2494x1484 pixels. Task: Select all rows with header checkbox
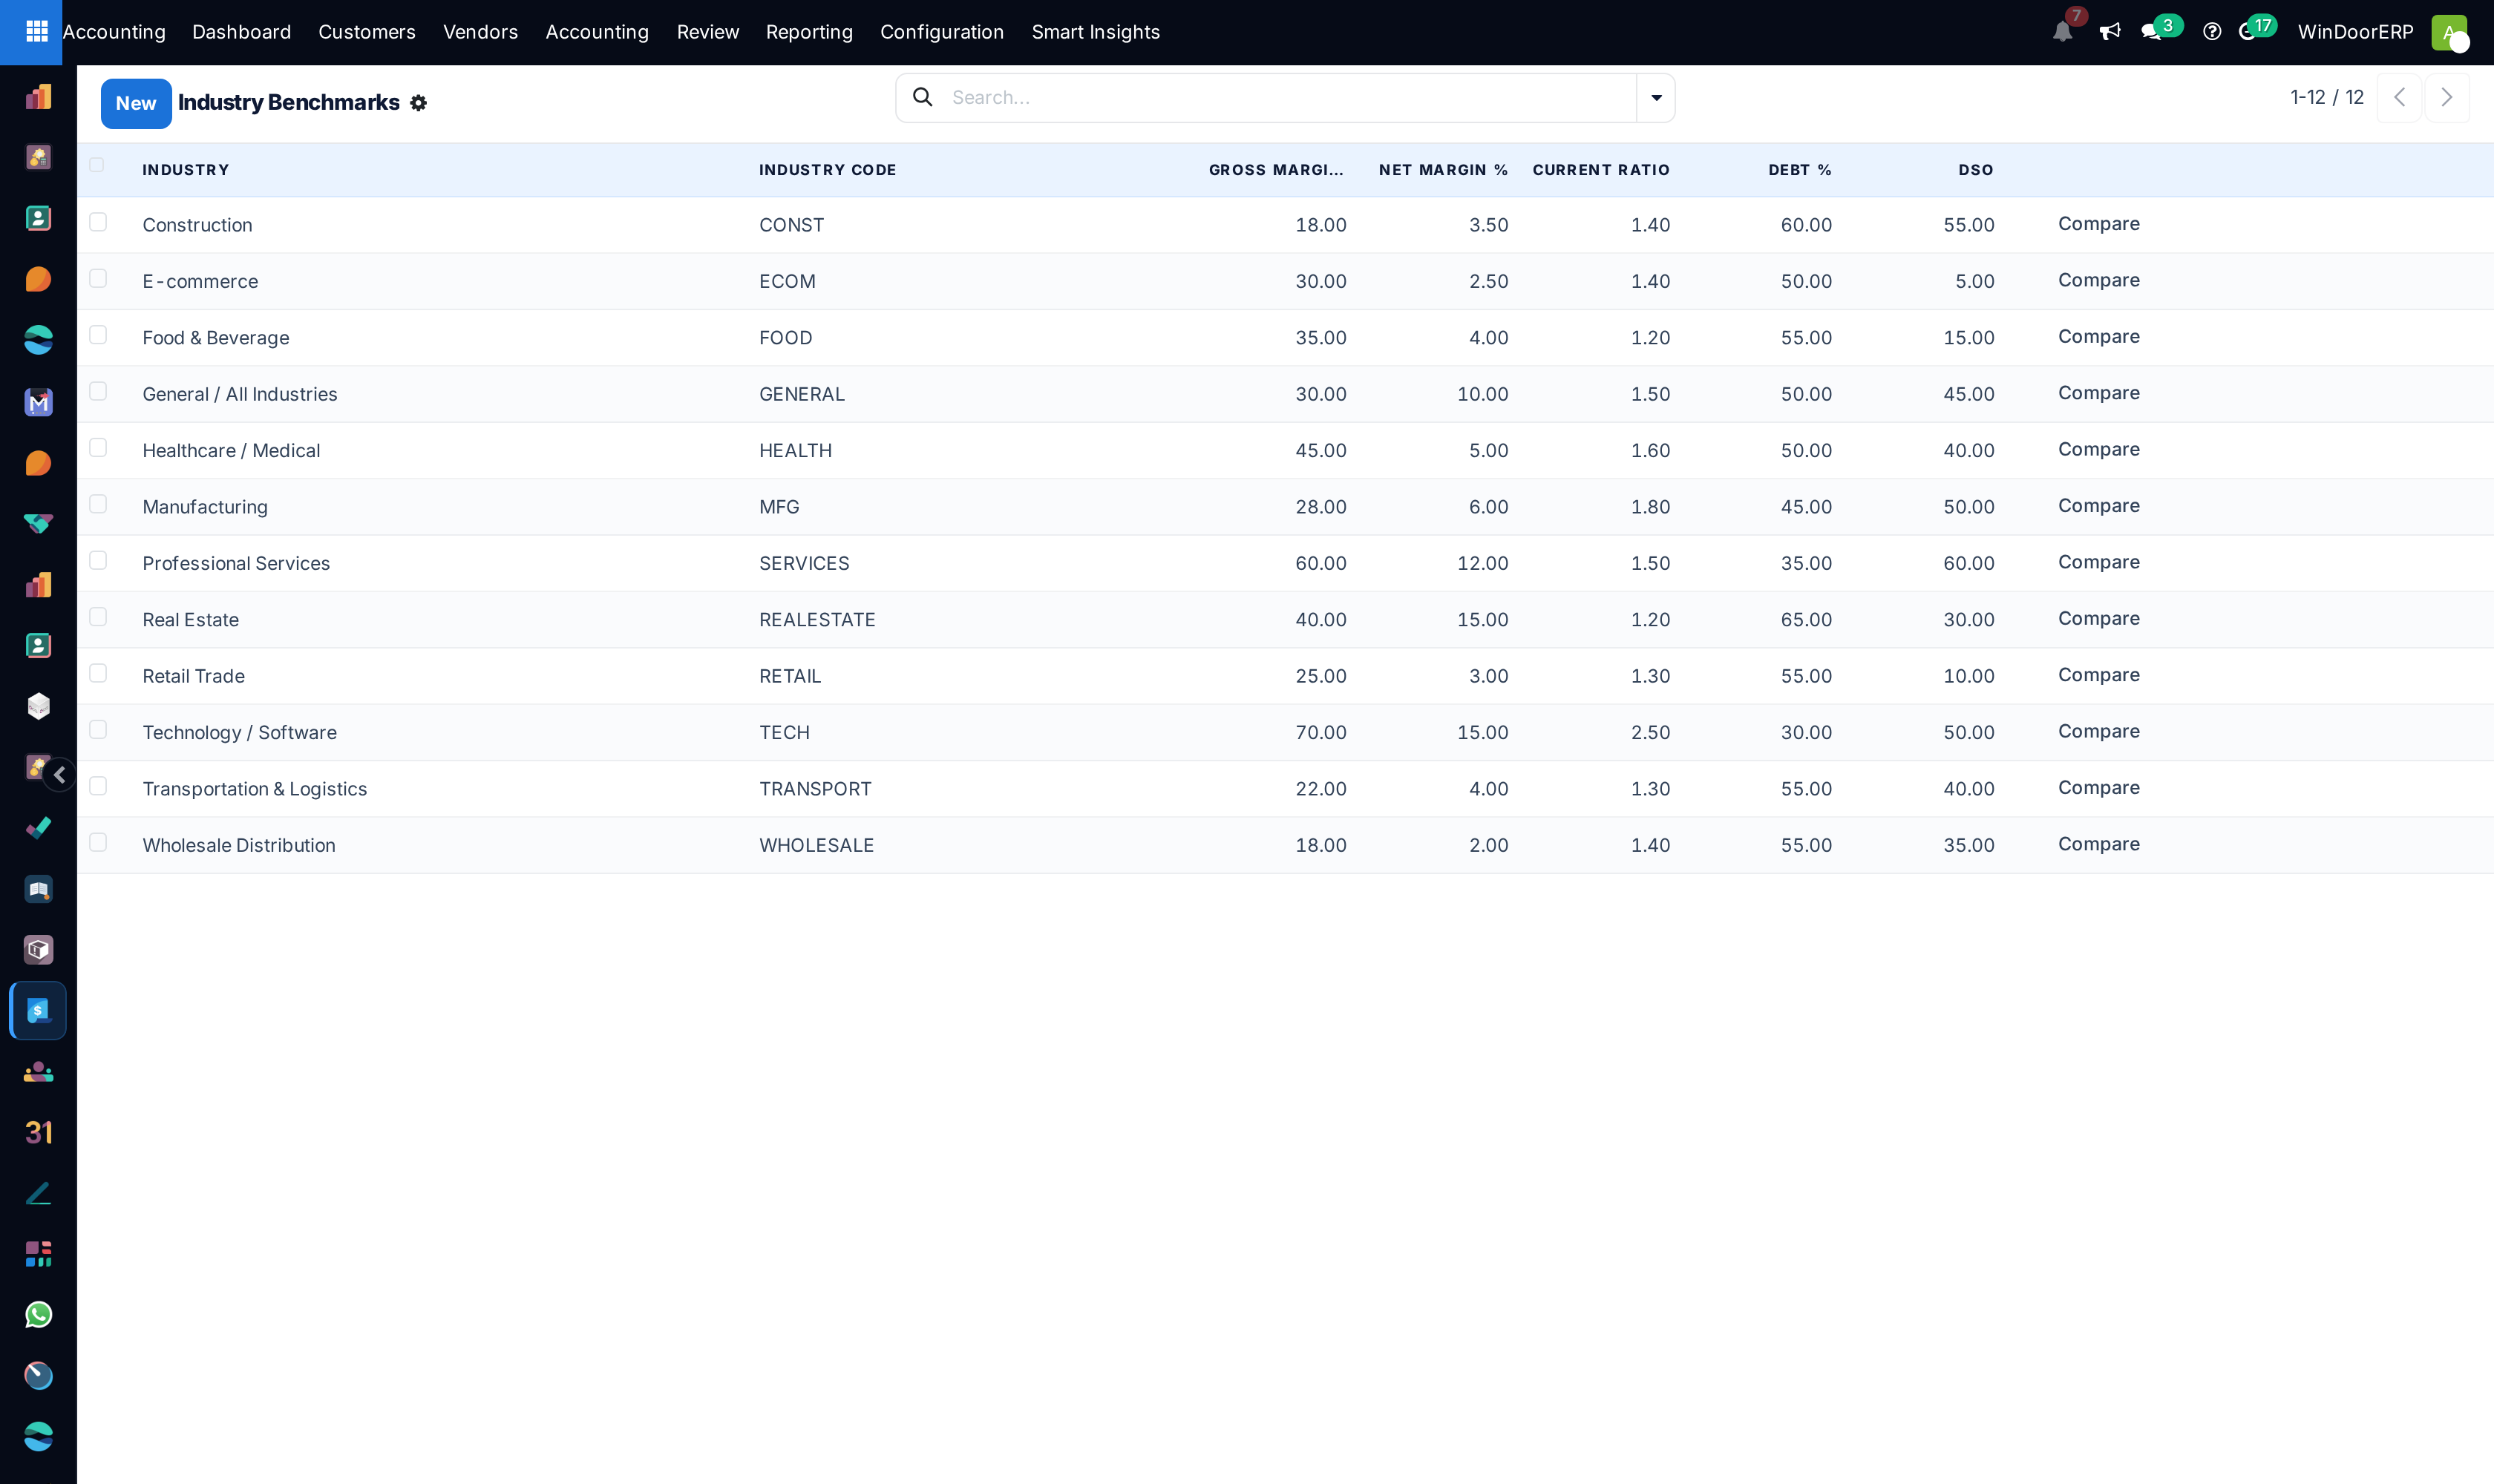click(x=97, y=165)
